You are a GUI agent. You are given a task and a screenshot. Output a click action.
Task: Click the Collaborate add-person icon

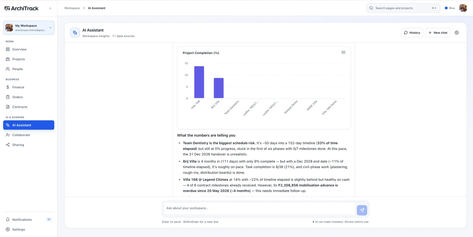pos(8,135)
